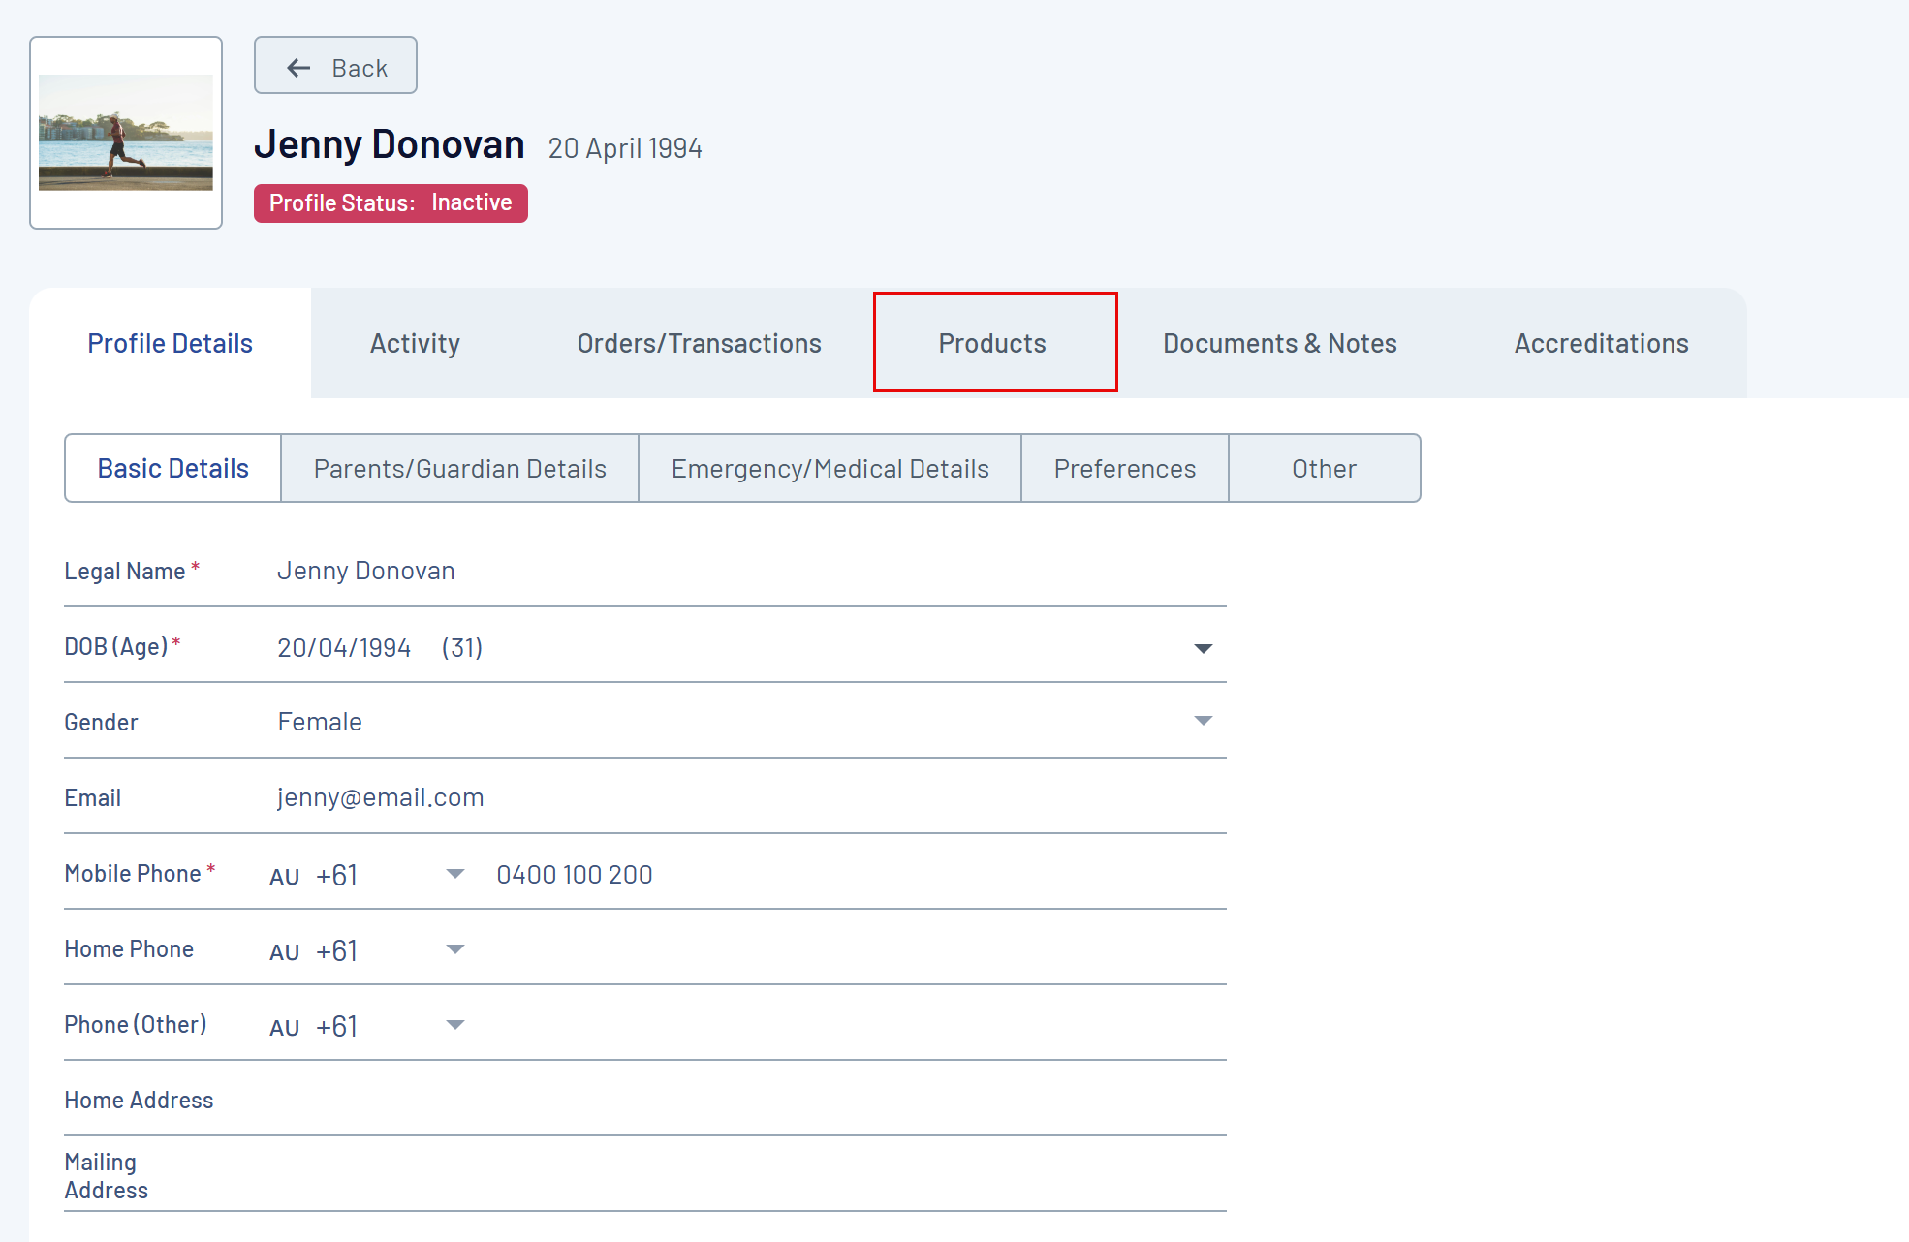
Task: Click the Profile Status Inactive badge
Action: pos(391,203)
